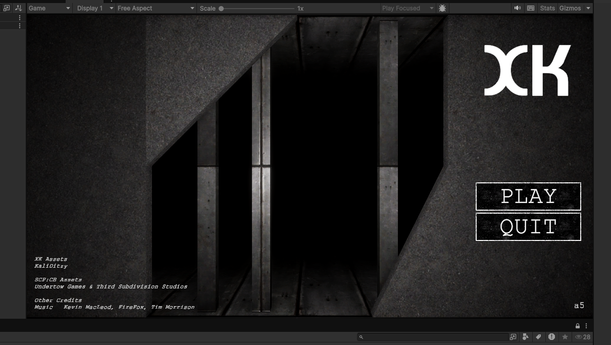Click the hierarchy search-mode icon in the top-left toolbar
This screenshot has width=611, height=345.
pyautogui.click(x=19, y=8)
